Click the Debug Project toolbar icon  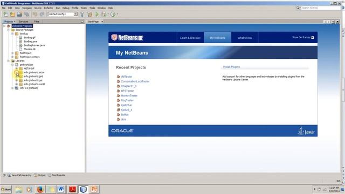(103, 15)
